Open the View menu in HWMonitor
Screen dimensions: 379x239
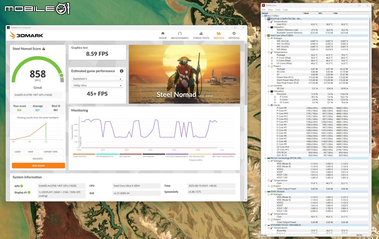tap(270, 10)
